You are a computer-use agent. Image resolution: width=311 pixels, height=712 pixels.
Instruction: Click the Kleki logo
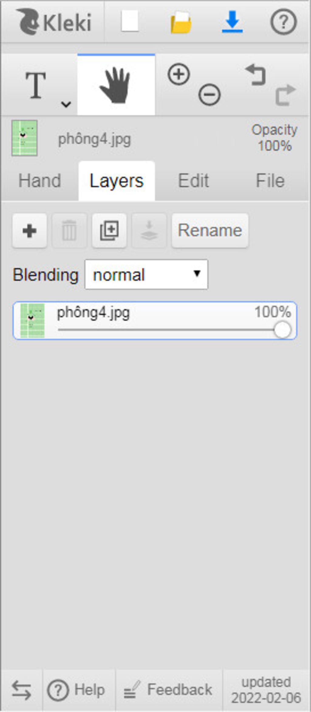(x=54, y=22)
